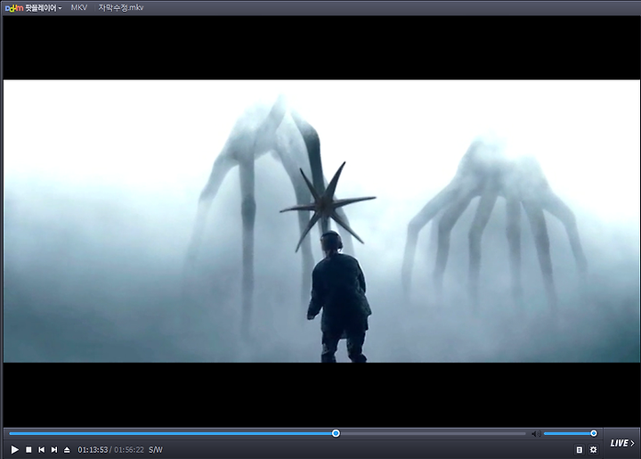
Task: Open the PotPlayer main menu dropdown
Action: (34, 8)
